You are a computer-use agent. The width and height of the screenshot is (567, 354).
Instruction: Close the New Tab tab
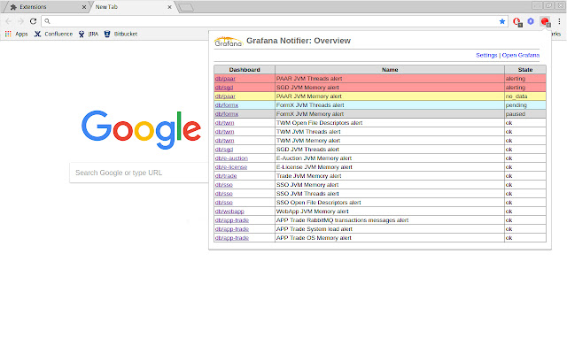169,7
